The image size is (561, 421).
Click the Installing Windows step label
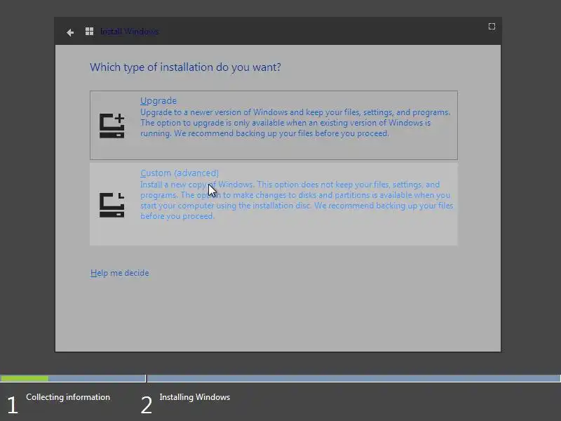click(195, 397)
